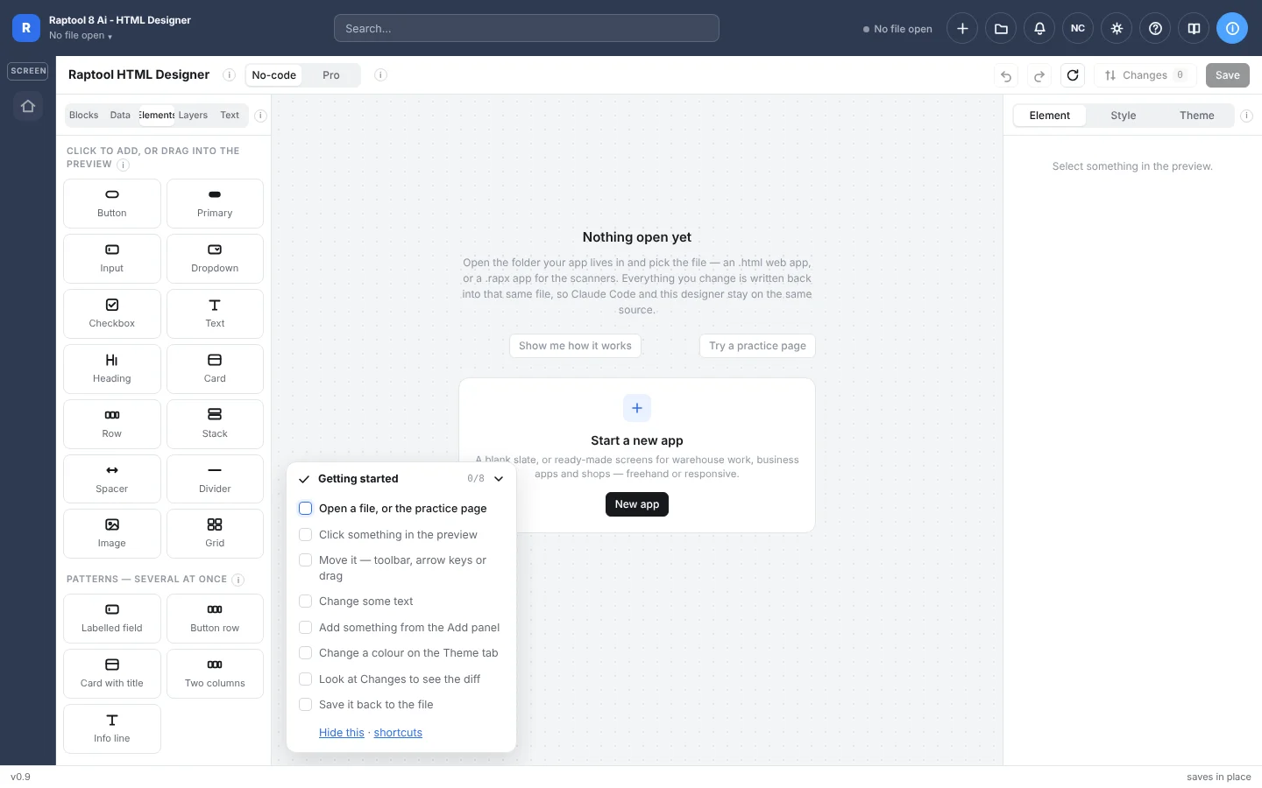
Task: Check 'Click something in the preview'
Action: point(306,535)
